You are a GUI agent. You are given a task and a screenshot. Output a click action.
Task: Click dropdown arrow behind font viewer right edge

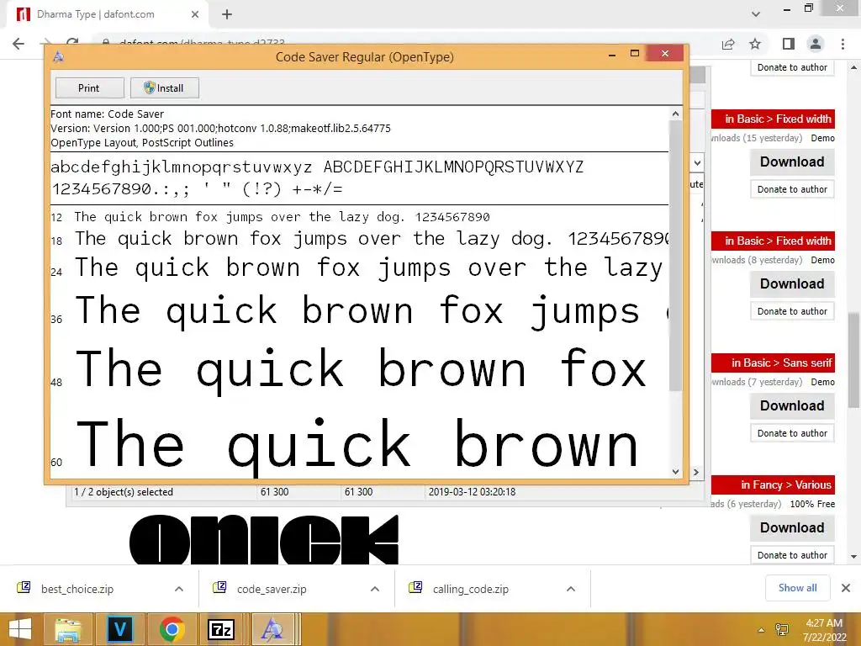click(697, 162)
